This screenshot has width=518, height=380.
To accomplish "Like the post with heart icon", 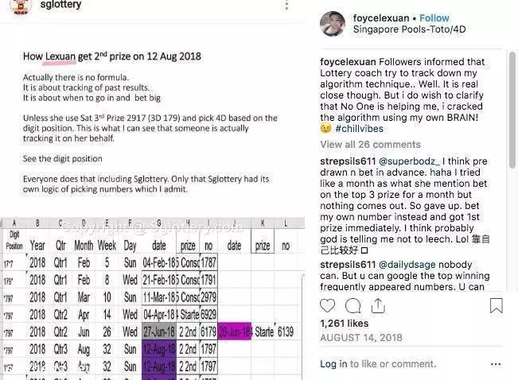I will (327, 305).
